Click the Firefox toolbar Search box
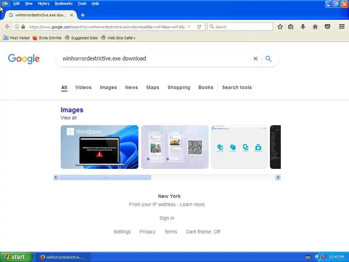Screen dimensions: 349x262 point(240,27)
